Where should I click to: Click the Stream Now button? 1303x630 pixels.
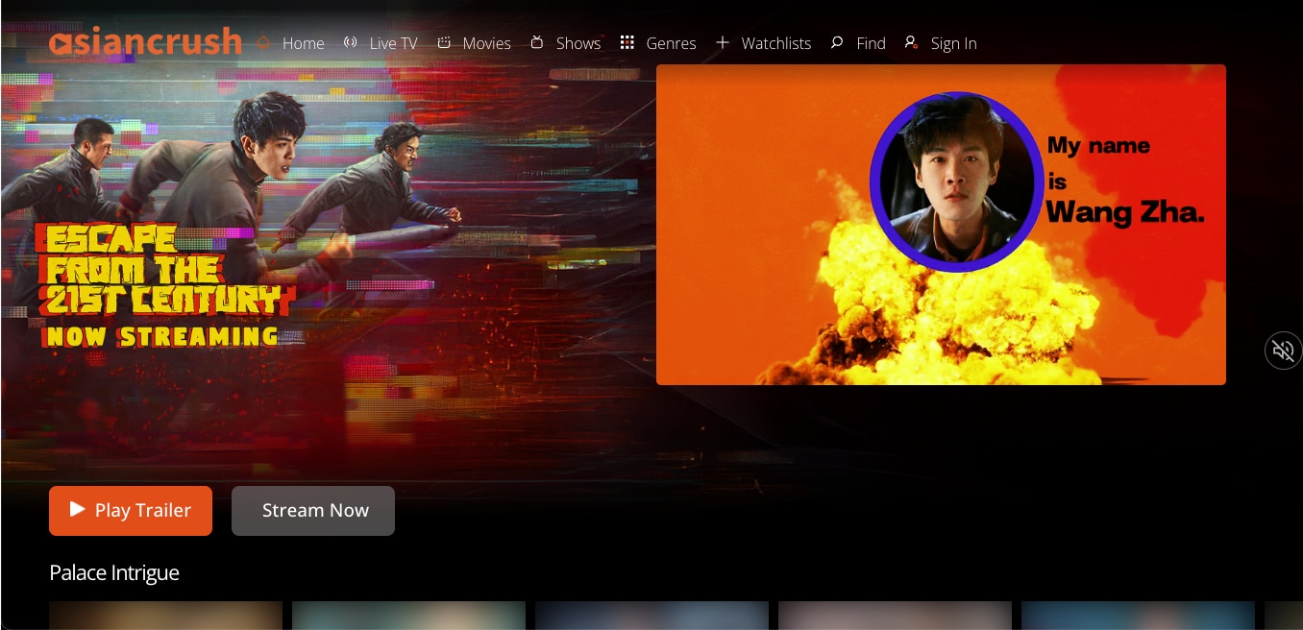[x=313, y=510]
